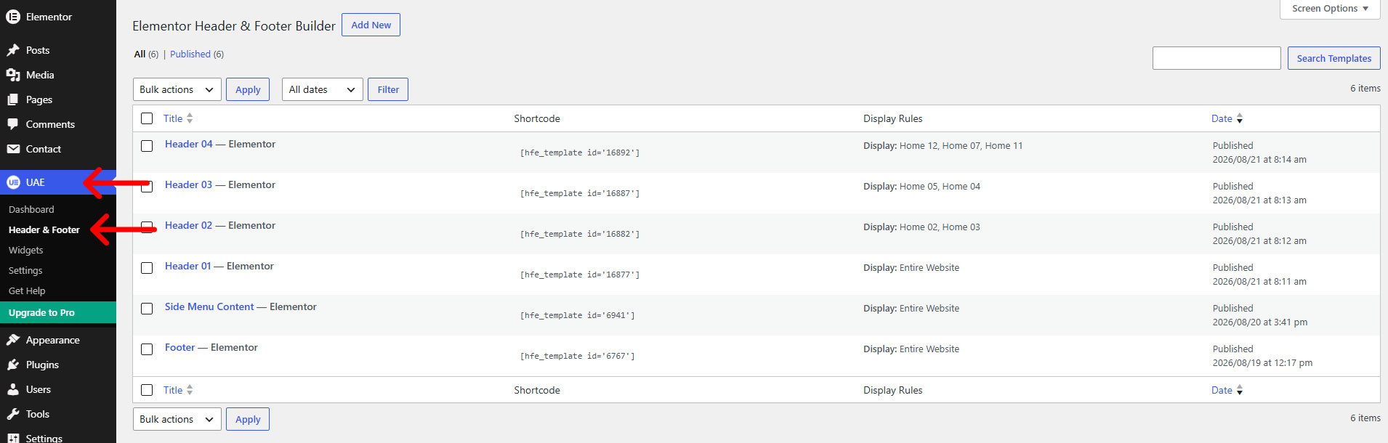This screenshot has height=443, width=1388.
Task: Open the bottom Bulk actions dropdown
Action: pos(177,419)
